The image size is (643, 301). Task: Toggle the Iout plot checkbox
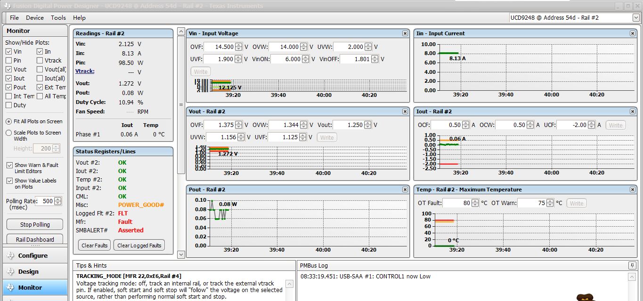pyautogui.click(x=9, y=78)
